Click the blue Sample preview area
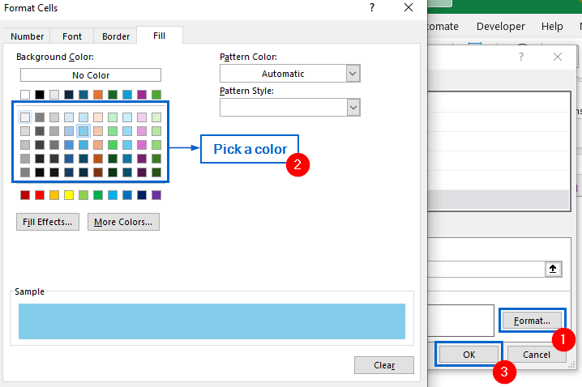The image size is (582, 387). point(212,321)
